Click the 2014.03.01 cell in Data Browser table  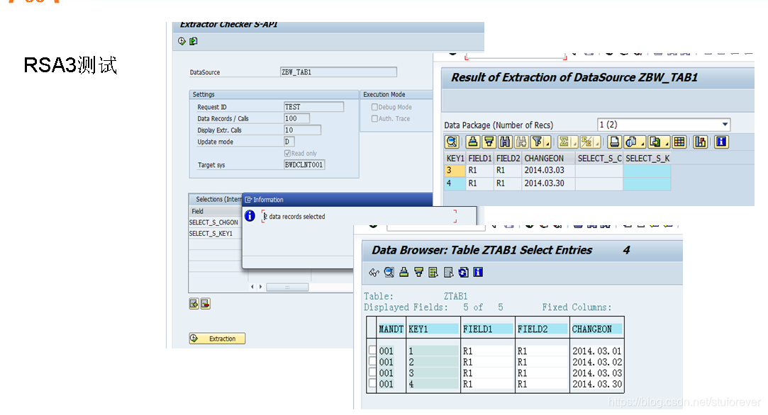[596, 351]
